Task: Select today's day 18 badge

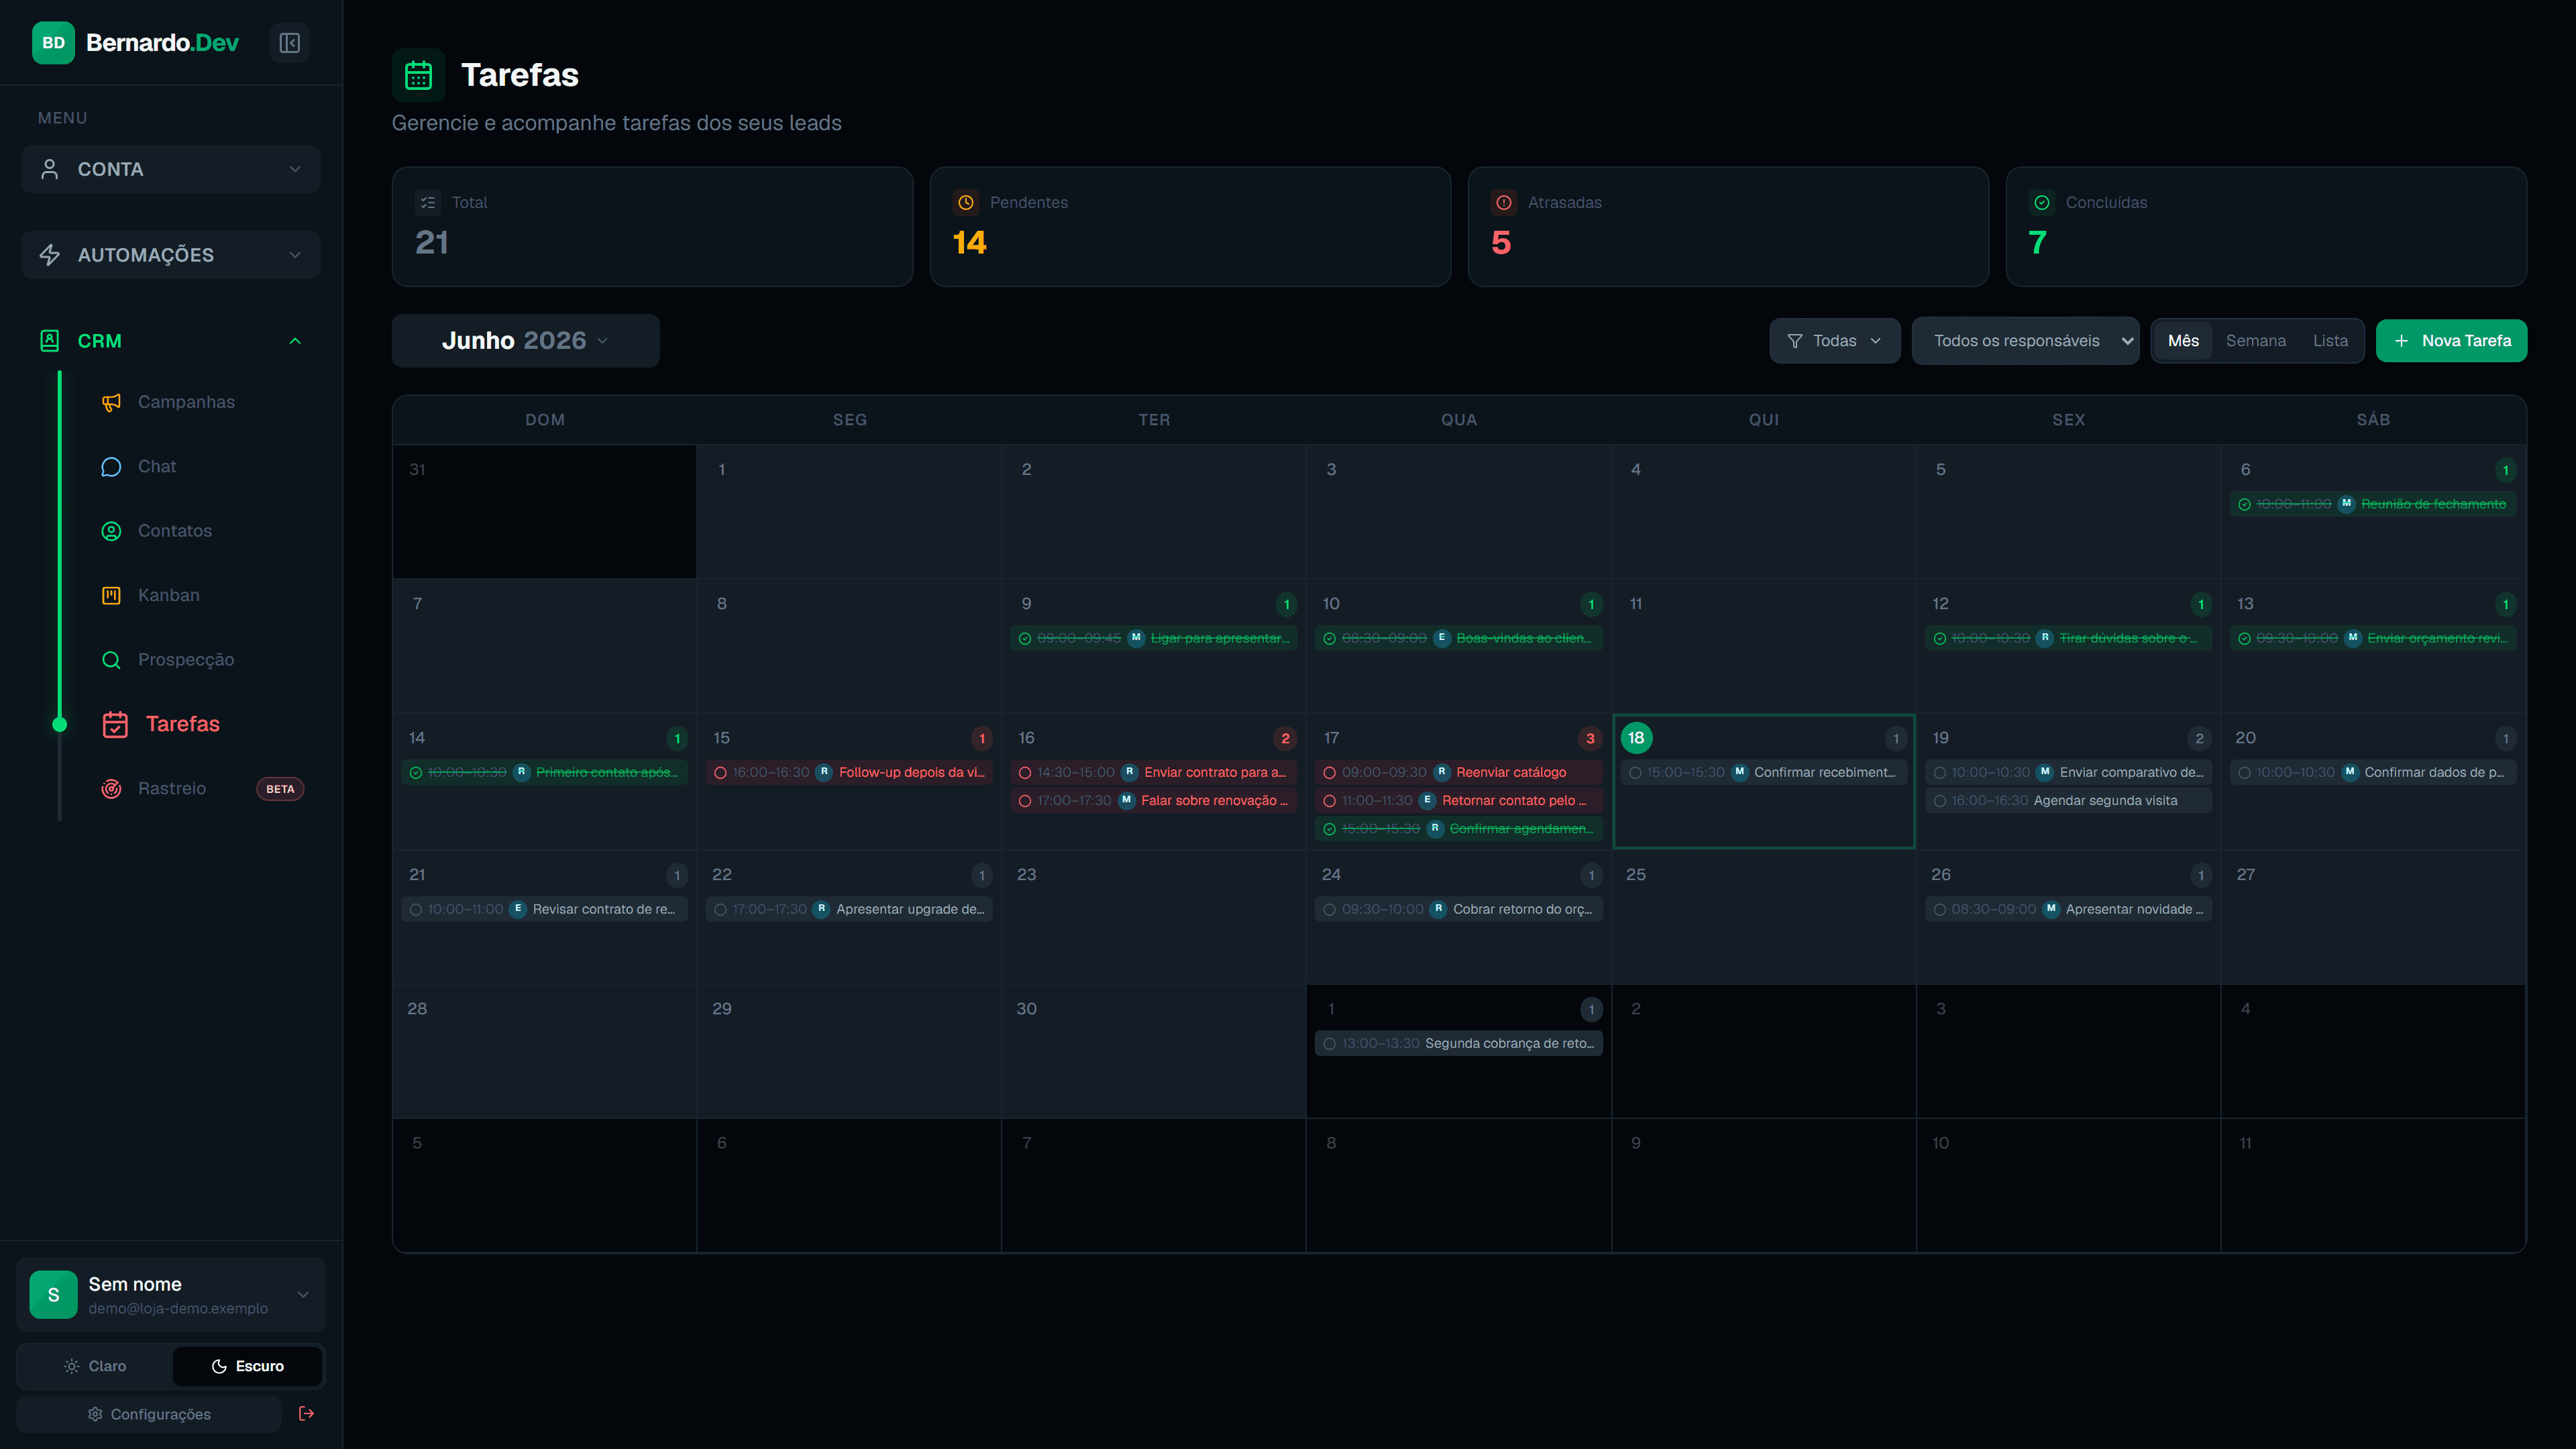Action: click(1636, 738)
